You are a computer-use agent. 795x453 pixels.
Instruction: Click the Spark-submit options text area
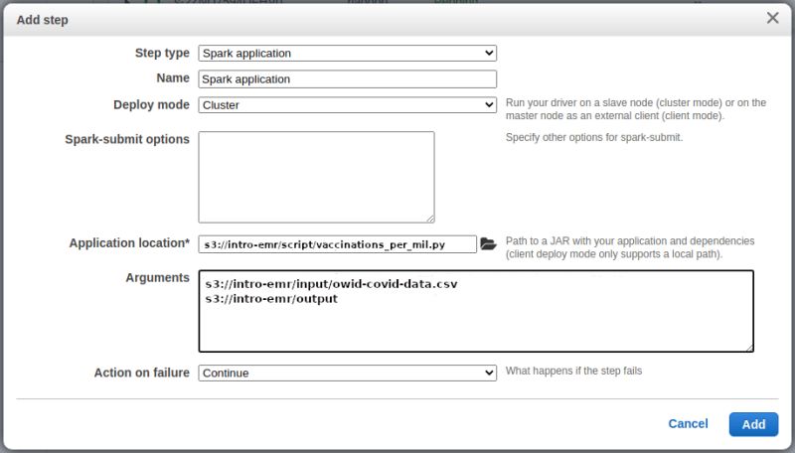tap(316, 177)
